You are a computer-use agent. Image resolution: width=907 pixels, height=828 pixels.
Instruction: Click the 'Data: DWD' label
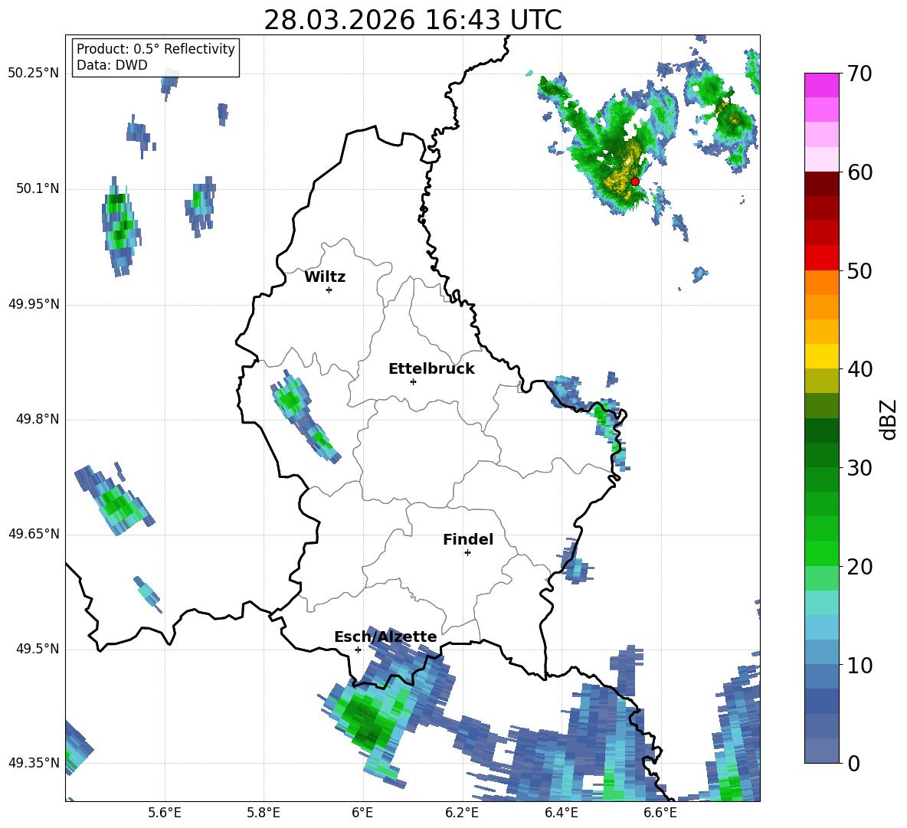click(112, 65)
